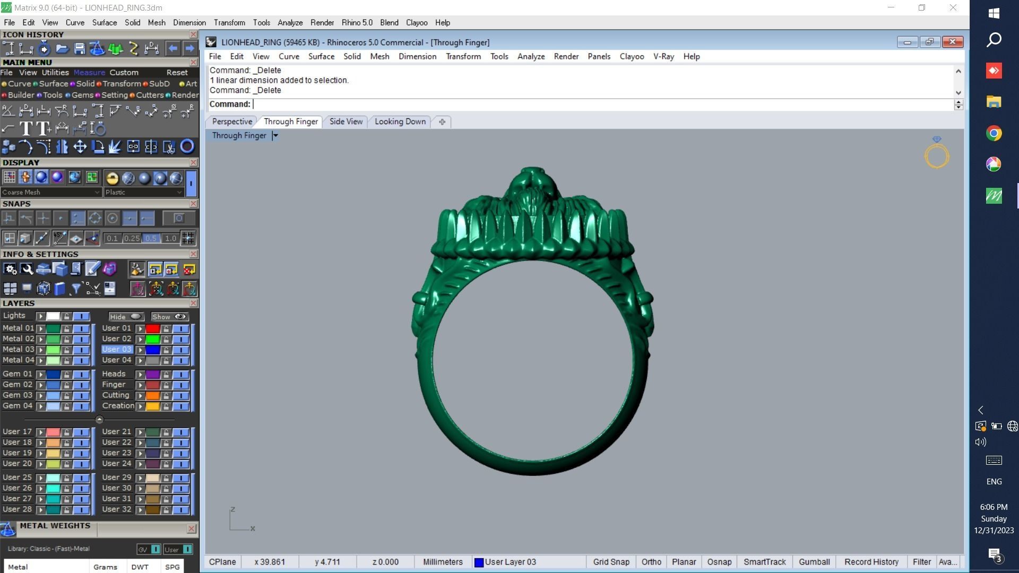Click the floppy disk save icon in Icon History
This screenshot has width=1019, height=573.
tap(80, 49)
